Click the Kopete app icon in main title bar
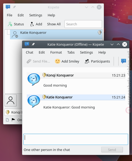Screen dimensions: 132x161 8,7
